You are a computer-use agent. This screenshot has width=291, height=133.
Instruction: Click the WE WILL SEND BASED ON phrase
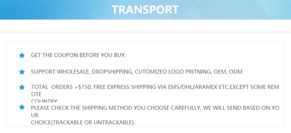(237, 108)
